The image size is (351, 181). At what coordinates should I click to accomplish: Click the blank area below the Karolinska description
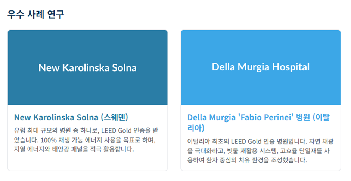(87, 162)
